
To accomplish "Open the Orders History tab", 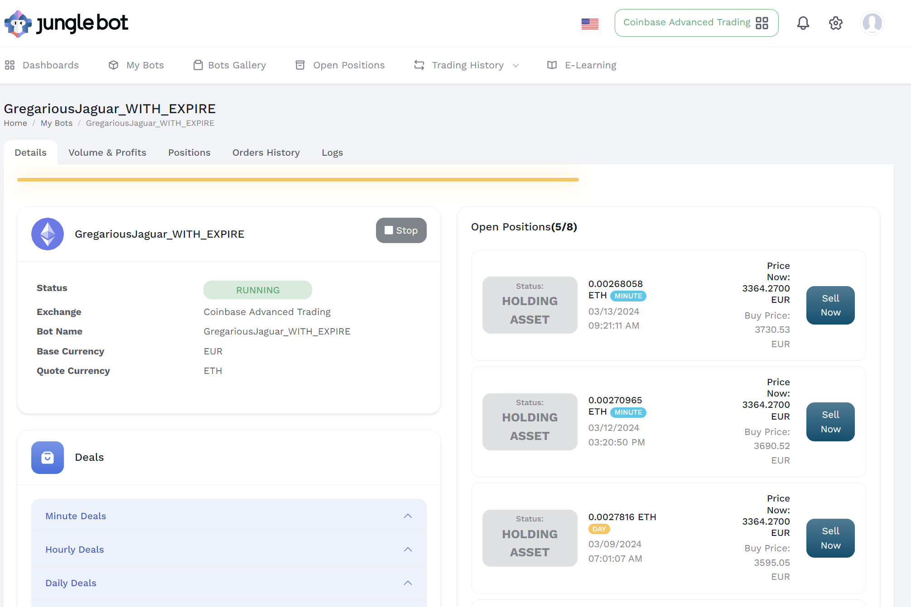I will click(x=266, y=153).
